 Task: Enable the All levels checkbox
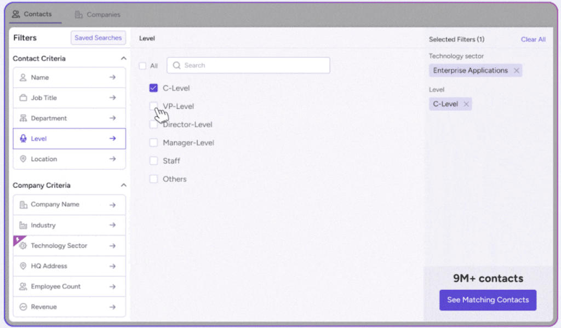tap(142, 66)
